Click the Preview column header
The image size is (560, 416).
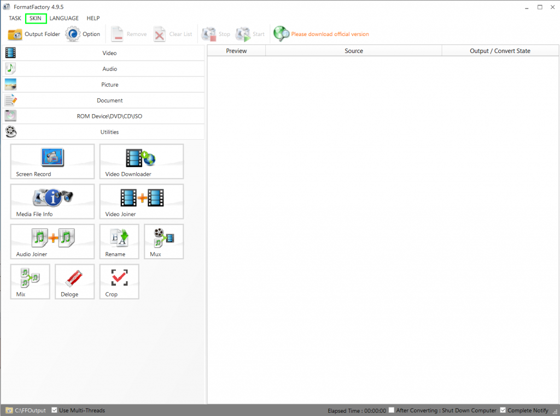point(236,51)
